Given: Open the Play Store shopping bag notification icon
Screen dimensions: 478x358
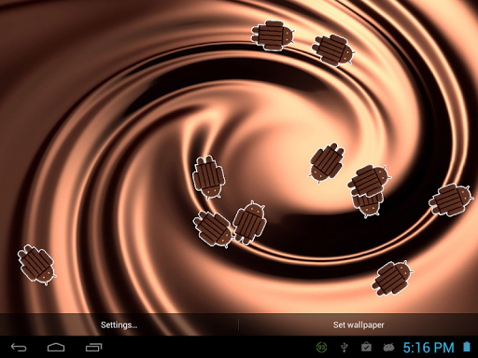Looking at the screenshot, I should coord(366,347).
